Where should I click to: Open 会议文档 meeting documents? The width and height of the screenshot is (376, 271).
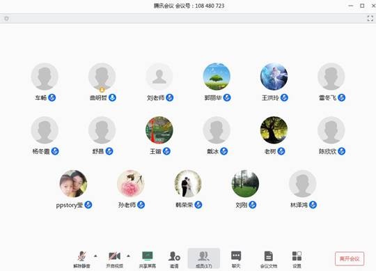click(269, 259)
